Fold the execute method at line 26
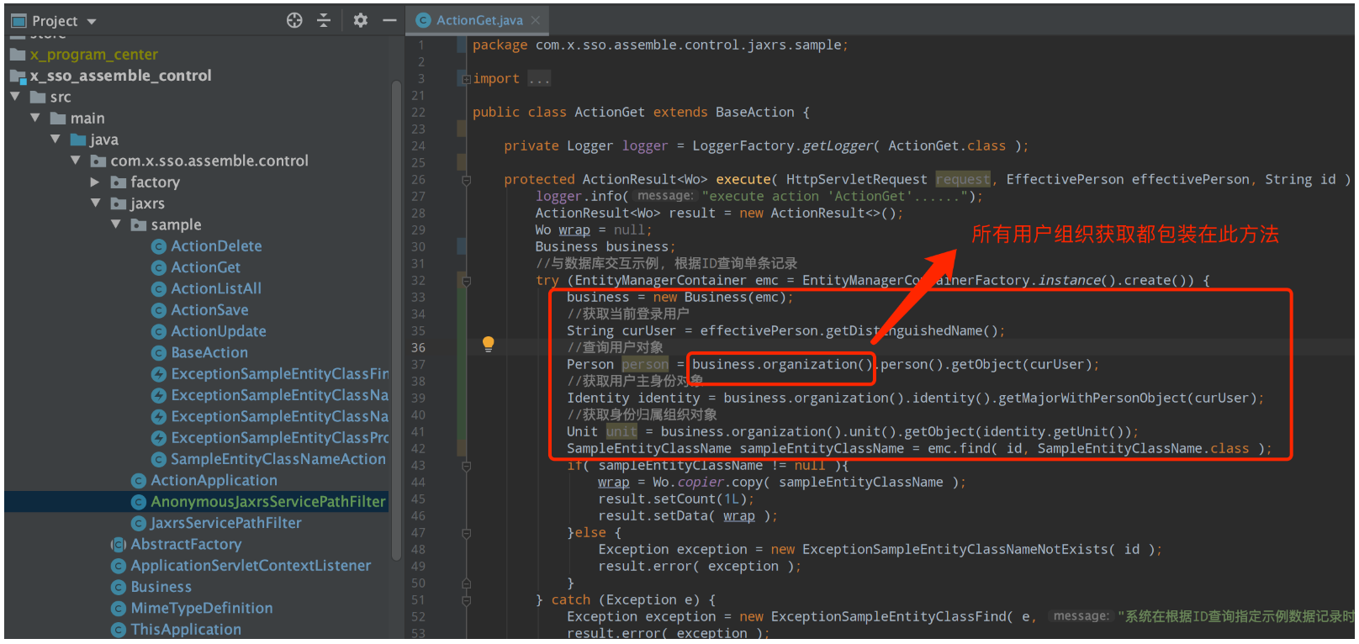Screen dimensions: 1359x644 click(466, 180)
